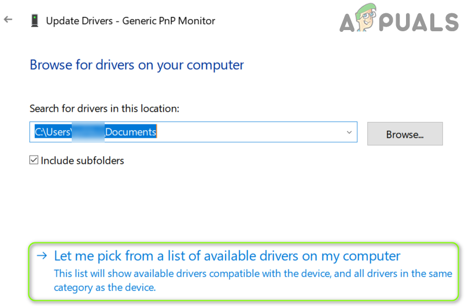Click the 'PUALS' lettering in the watermark logo

coord(421,22)
